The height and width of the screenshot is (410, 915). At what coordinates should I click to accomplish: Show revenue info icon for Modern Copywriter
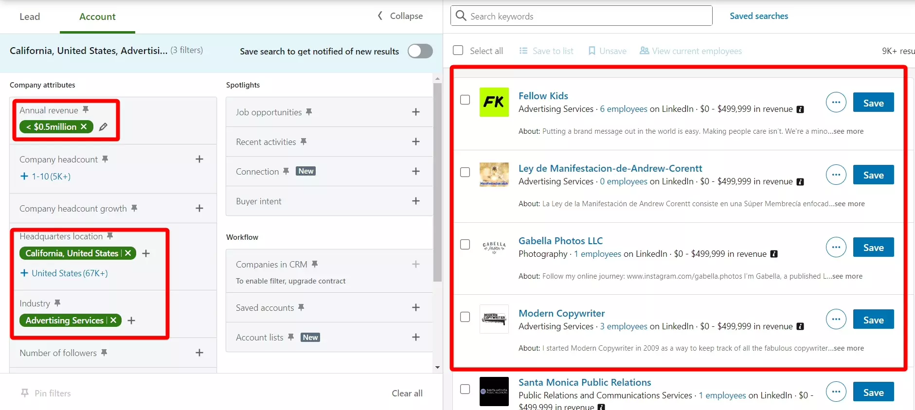point(800,326)
